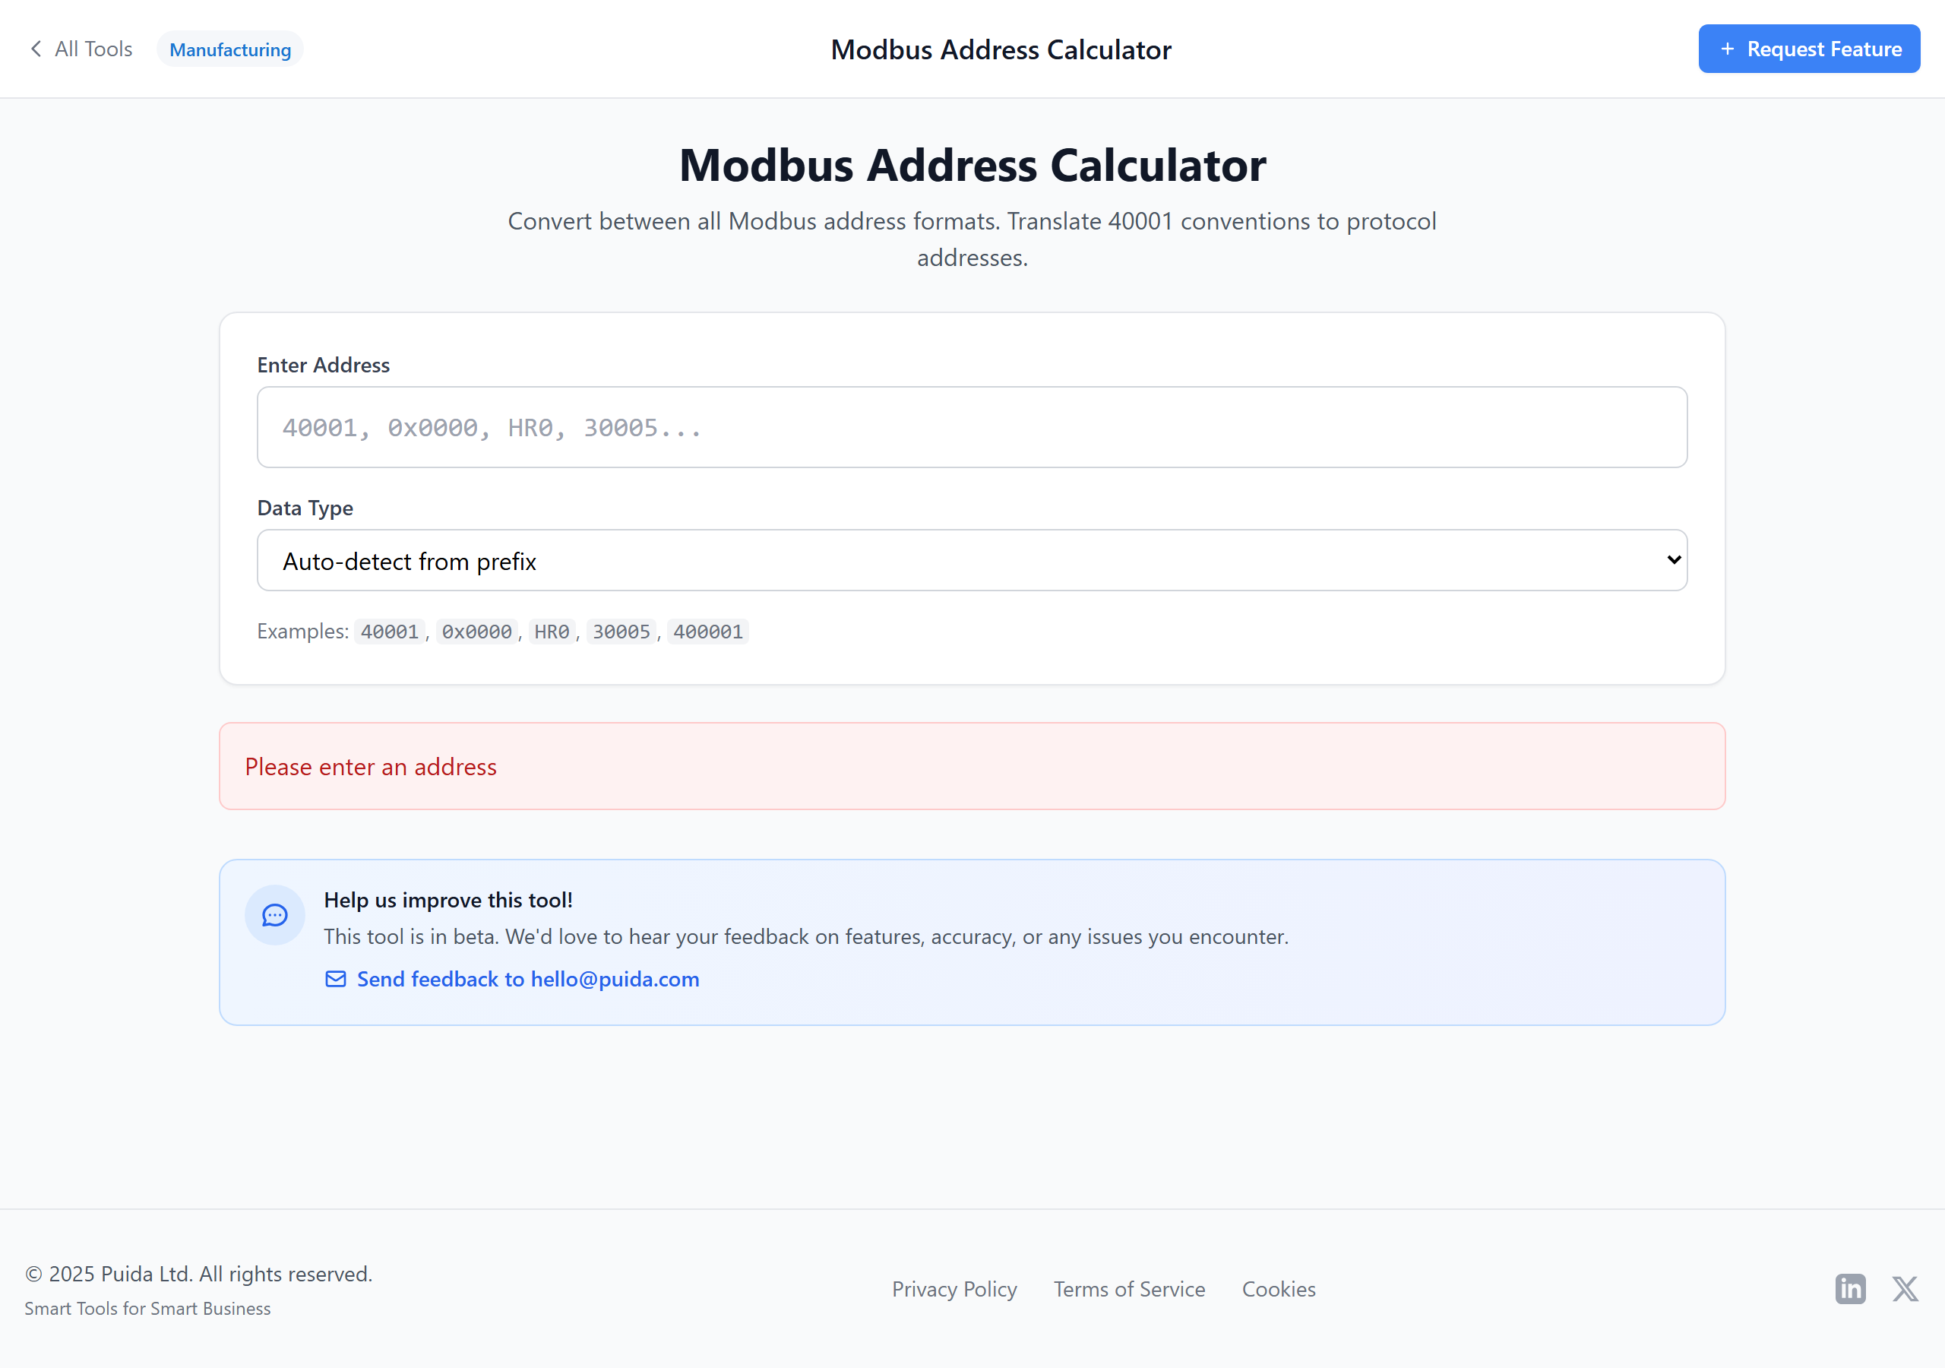
Task: Click the X (Twitter) icon in the footer
Action: coord(1905,1288)
